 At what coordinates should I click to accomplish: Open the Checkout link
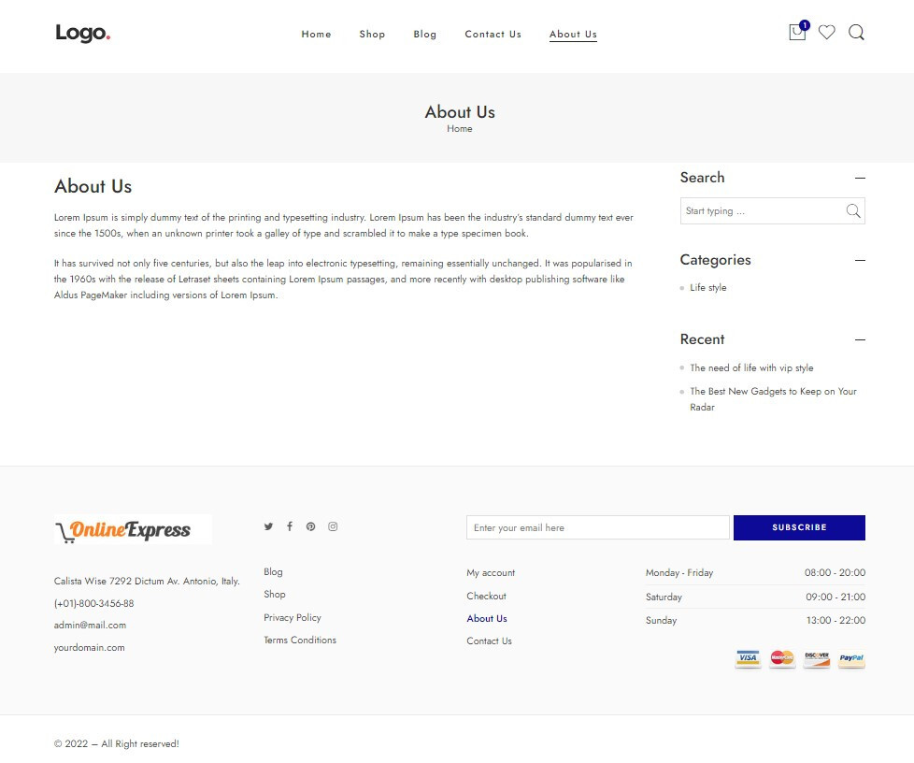486,596
